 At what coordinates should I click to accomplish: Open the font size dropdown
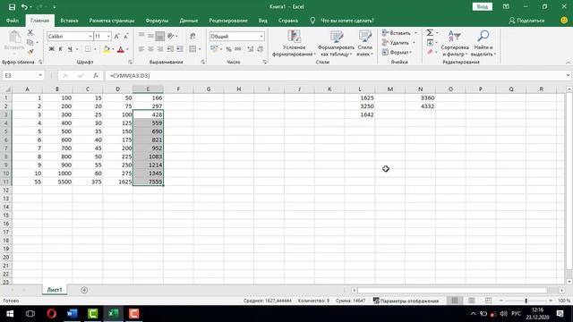(x=108, y=36)
